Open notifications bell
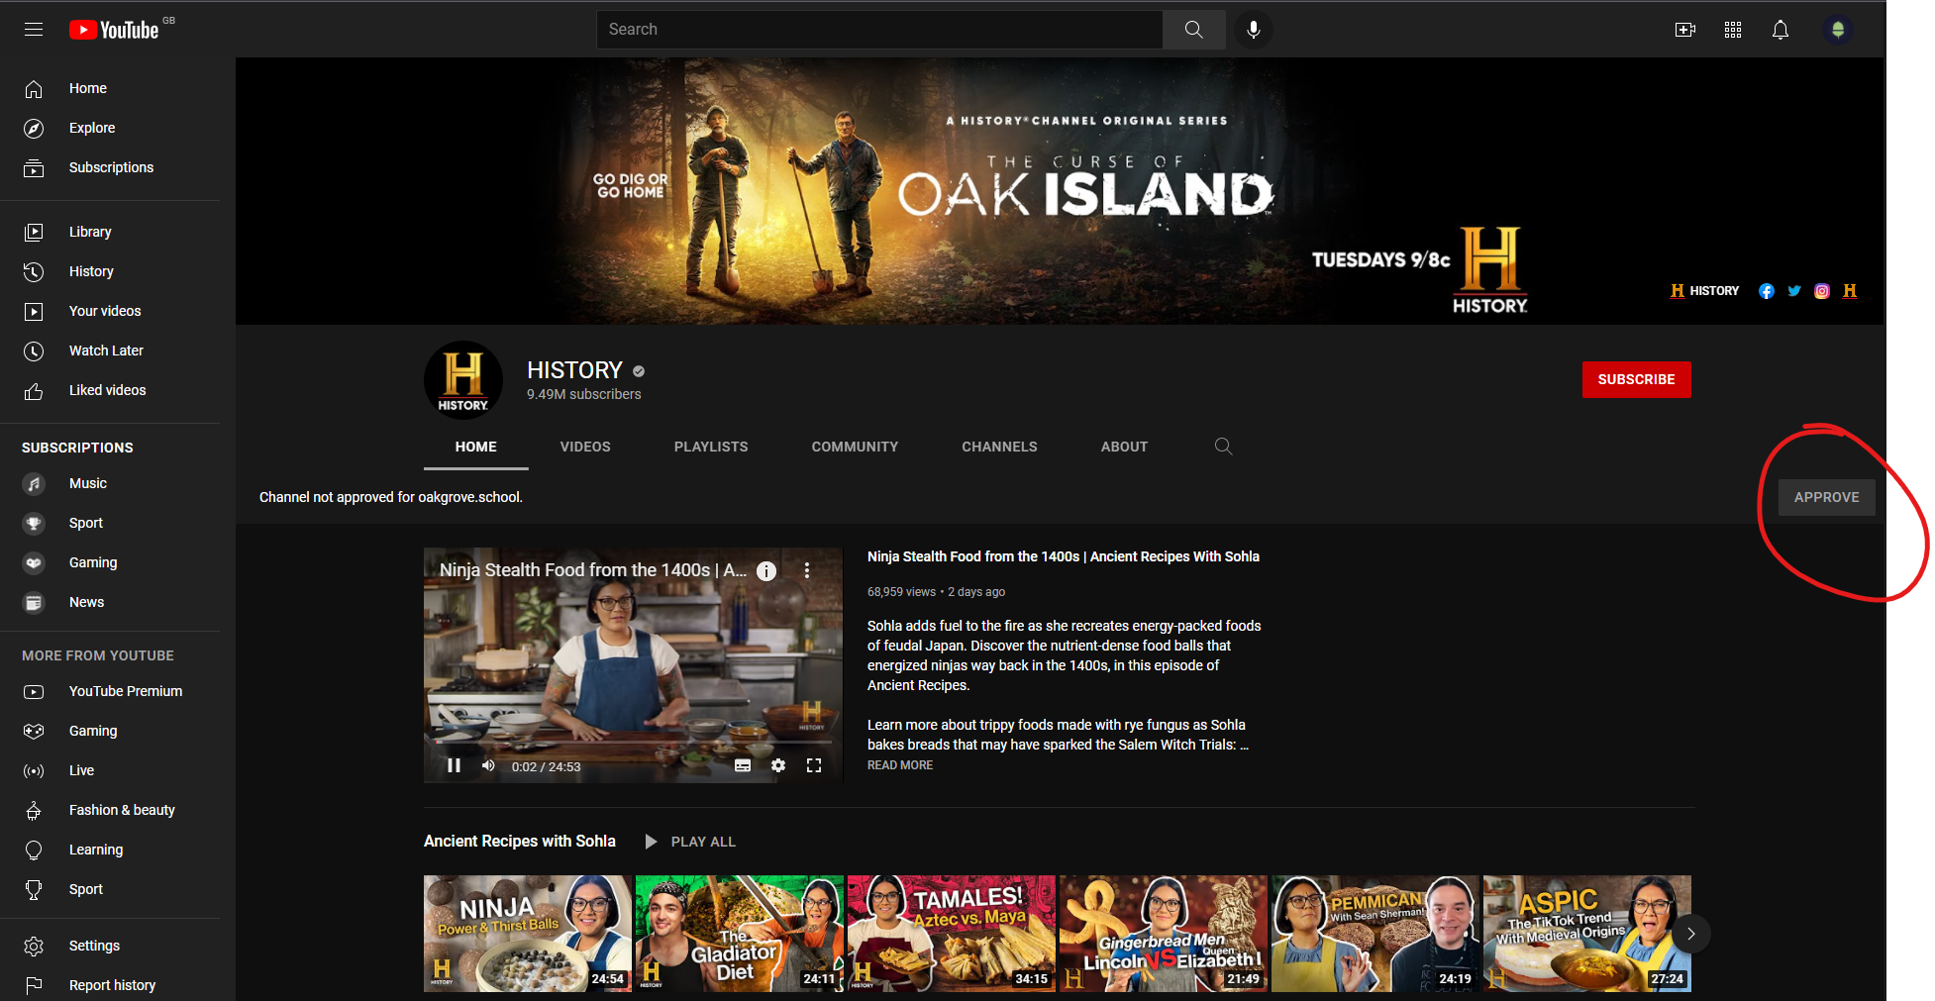 point(1781,30)
